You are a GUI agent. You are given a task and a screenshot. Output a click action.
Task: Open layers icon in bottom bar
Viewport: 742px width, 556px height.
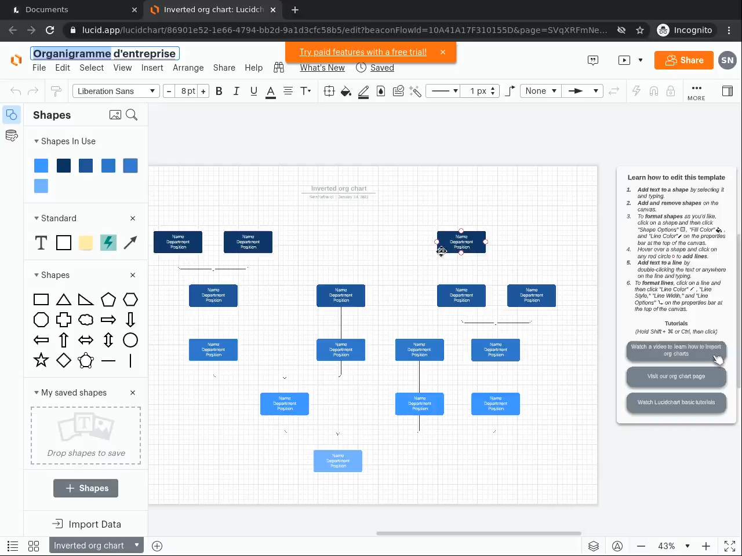tap(594, 546)
